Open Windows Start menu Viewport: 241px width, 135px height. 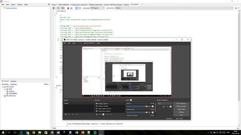(3, 132)
